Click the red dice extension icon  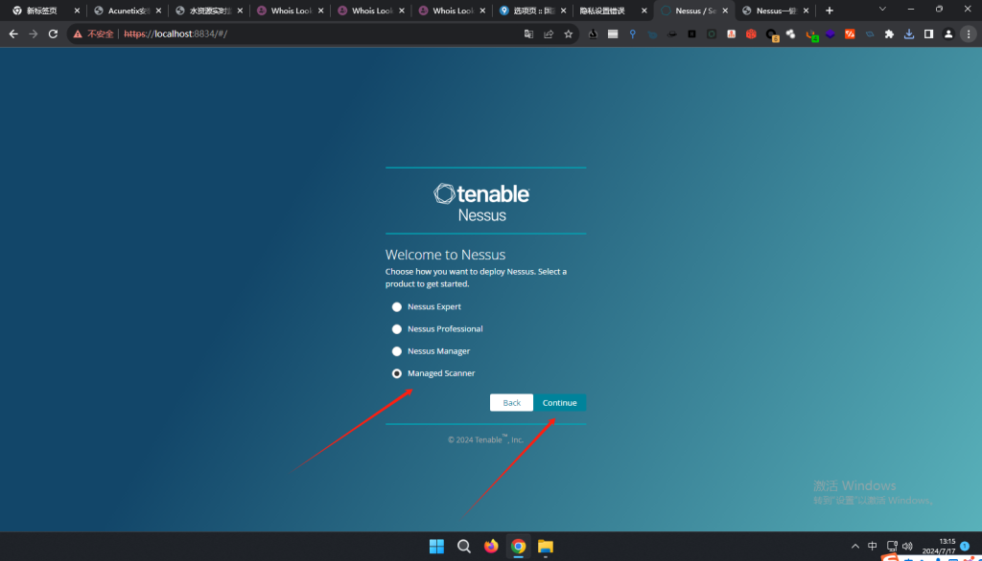751,34
